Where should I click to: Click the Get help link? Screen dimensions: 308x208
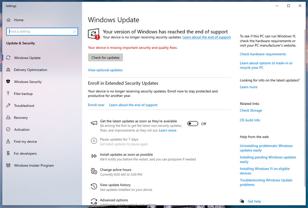pyautogui.click(x=254, y=201)
